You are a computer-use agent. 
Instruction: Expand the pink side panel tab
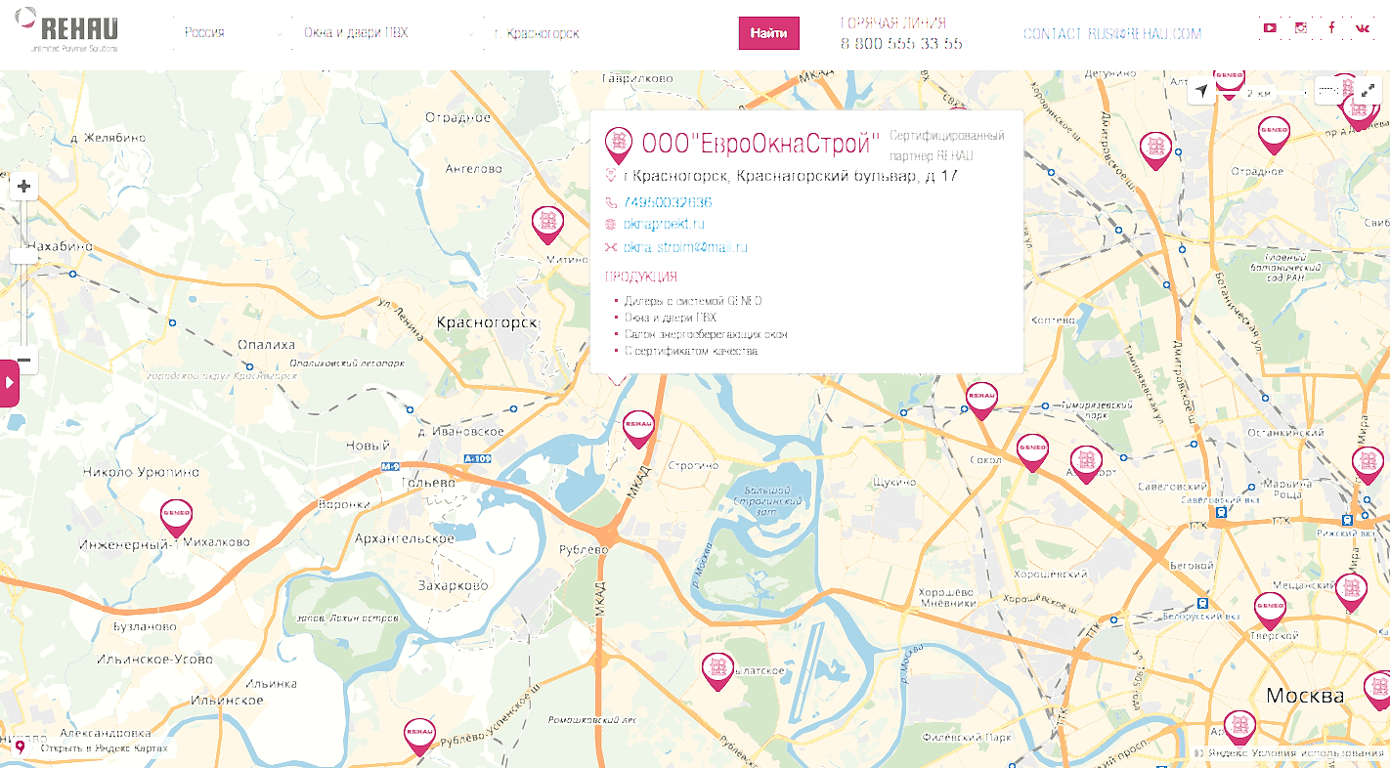pyautogui.click(x=9, y=383)
